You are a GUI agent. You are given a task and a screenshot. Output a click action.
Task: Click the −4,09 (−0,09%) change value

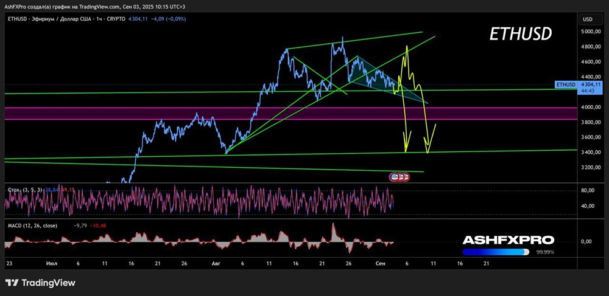click(168, 18)
